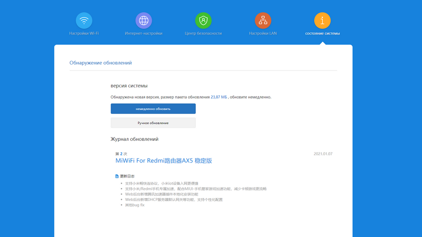
Task: Click the 2021.01.07 release date
Action: (323, 154)
